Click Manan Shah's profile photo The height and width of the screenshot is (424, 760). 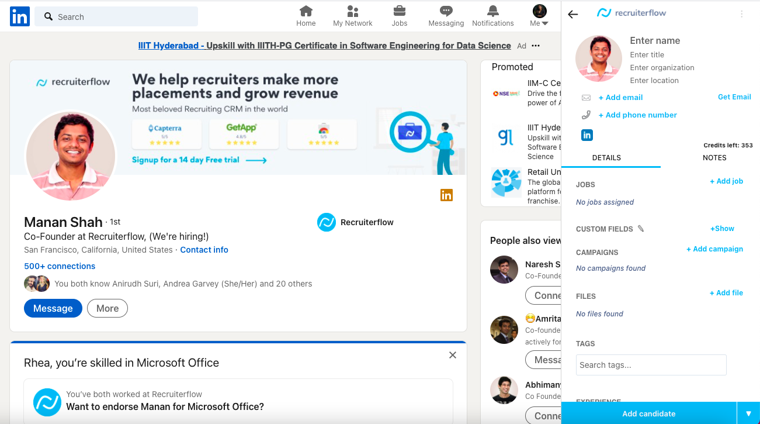click(71, 156)
